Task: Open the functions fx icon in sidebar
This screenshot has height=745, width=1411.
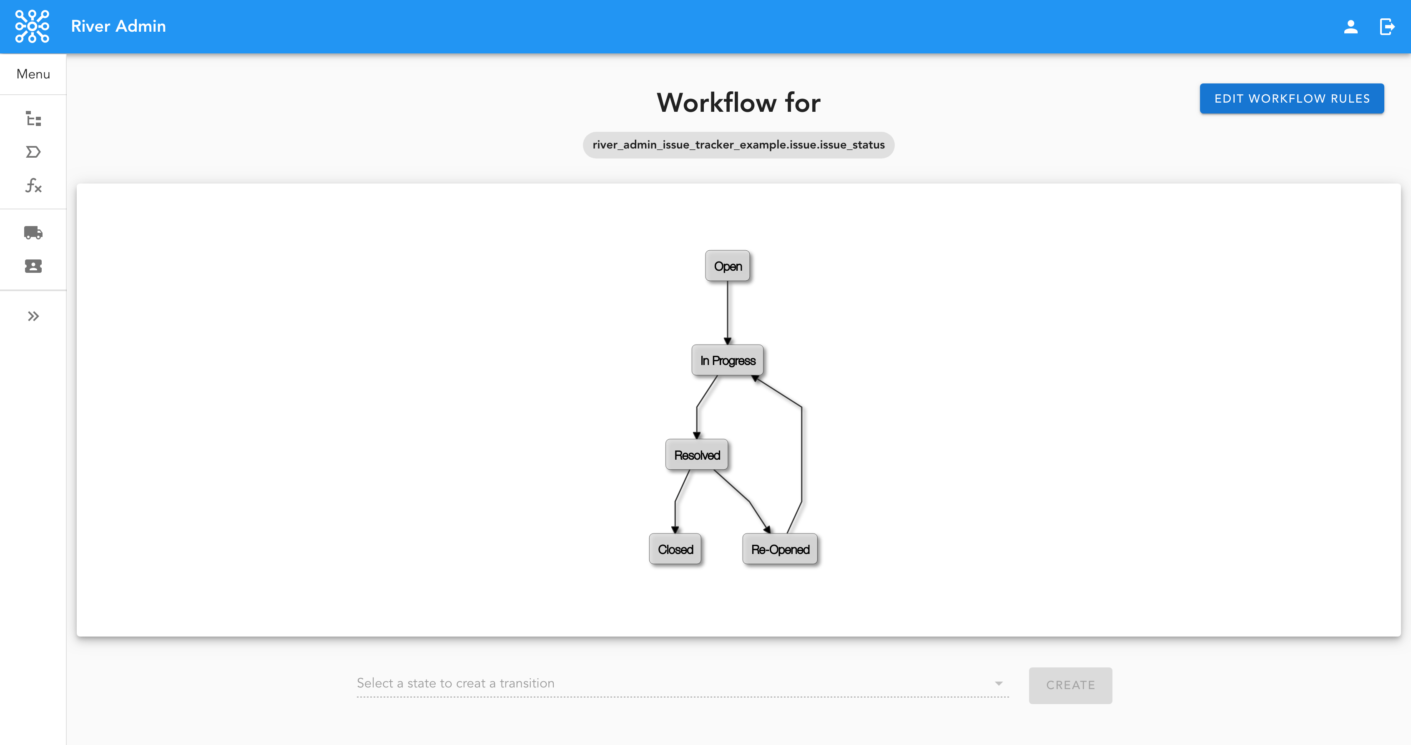Action: [x=33, y=186]
